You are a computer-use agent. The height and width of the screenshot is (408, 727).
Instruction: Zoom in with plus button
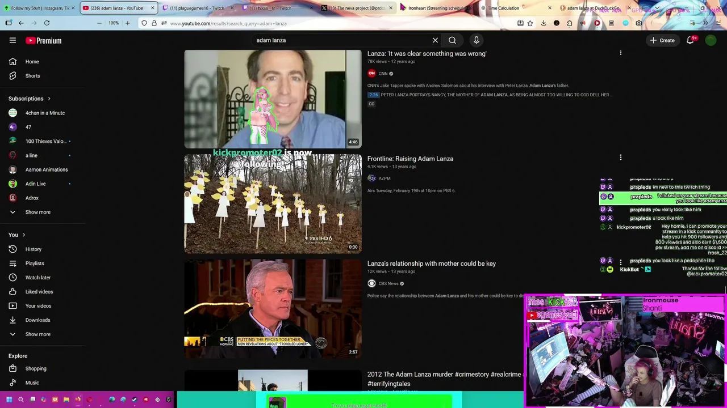click(127, 23)
